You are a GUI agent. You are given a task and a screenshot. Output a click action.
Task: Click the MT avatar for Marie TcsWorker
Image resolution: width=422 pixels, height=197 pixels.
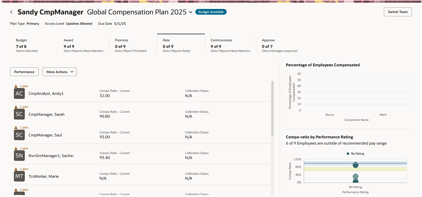click(19, 176)
